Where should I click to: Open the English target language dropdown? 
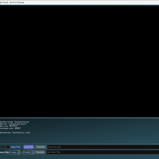29,152
